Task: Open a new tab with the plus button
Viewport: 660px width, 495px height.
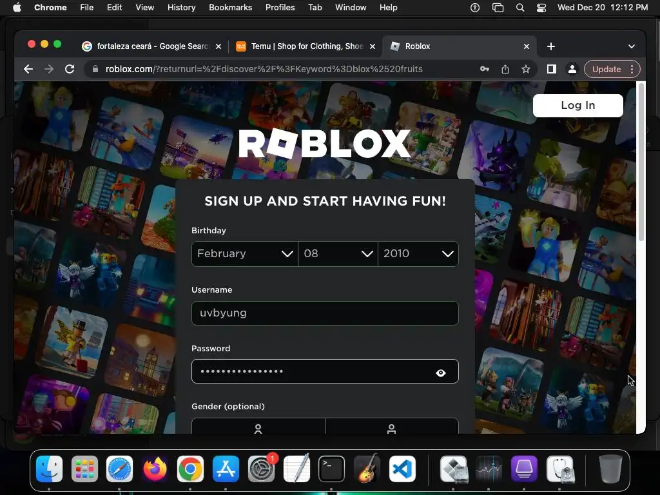Action: point(551,46)
